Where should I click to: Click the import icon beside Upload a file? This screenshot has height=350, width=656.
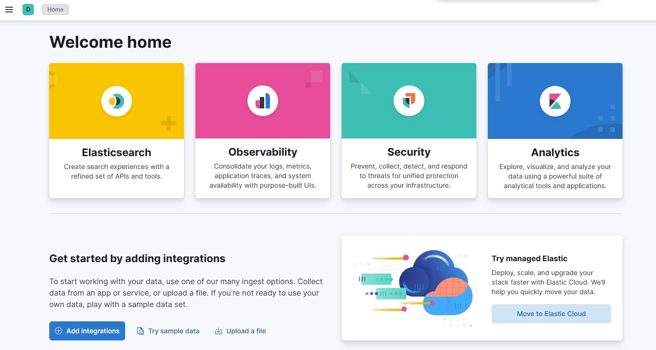tap(218, 331)
